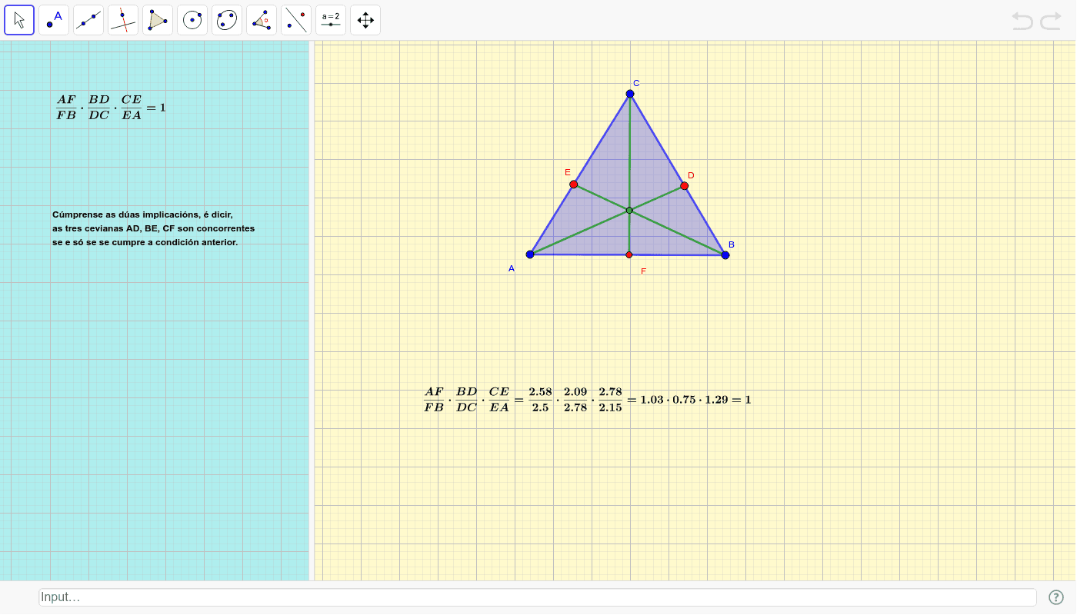
Task: Click vertex point A of the triangle
Action: pos(530,254)
